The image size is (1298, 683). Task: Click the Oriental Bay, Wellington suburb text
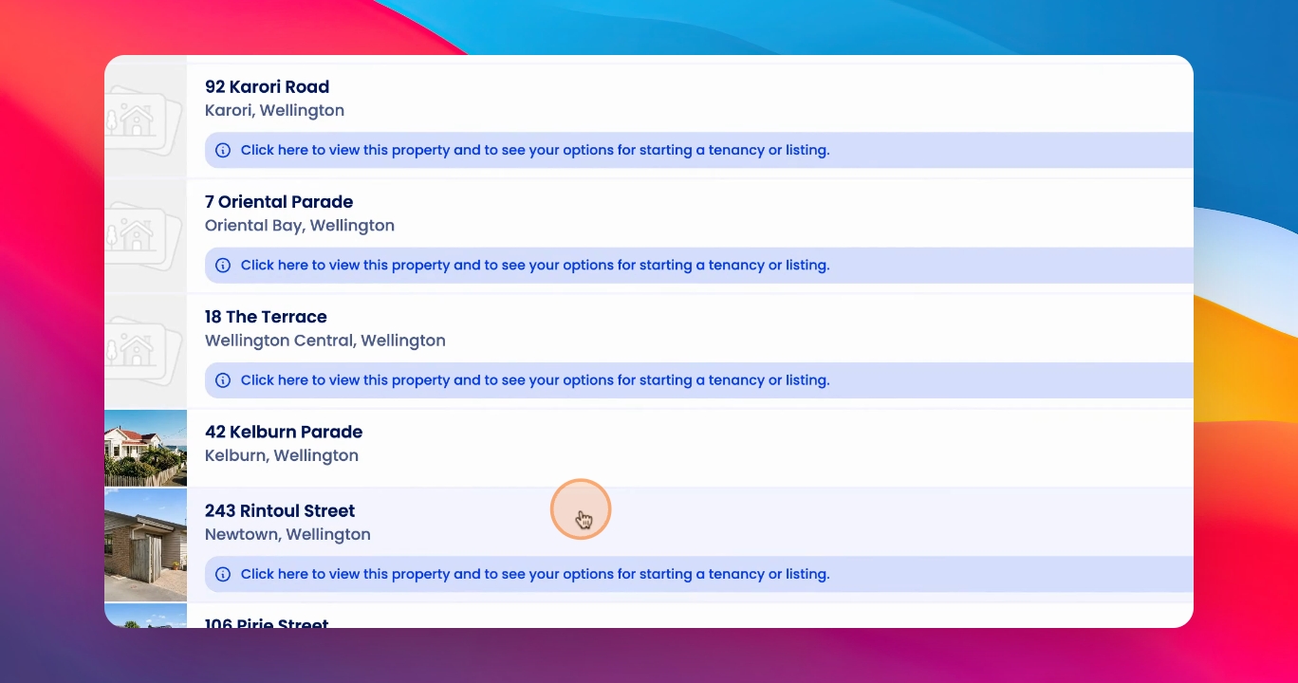(300, 226)
